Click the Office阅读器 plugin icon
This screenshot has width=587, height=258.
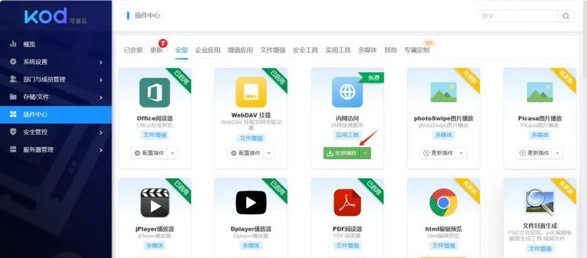tap(154, 92)
